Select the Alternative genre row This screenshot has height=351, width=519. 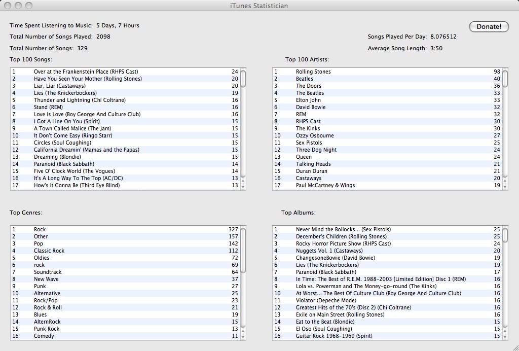126,293
